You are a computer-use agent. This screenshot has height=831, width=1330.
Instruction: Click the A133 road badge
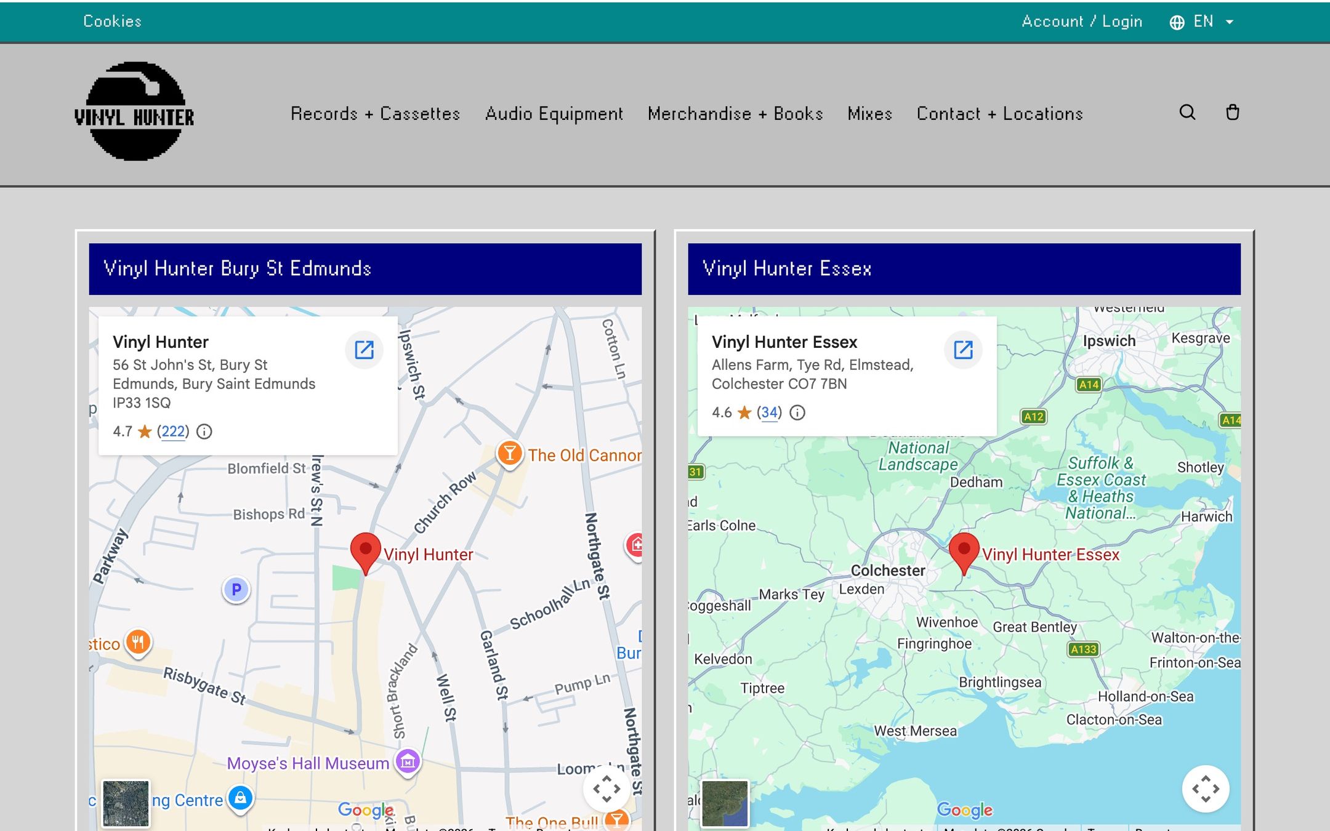click(x=1083, y=649)
